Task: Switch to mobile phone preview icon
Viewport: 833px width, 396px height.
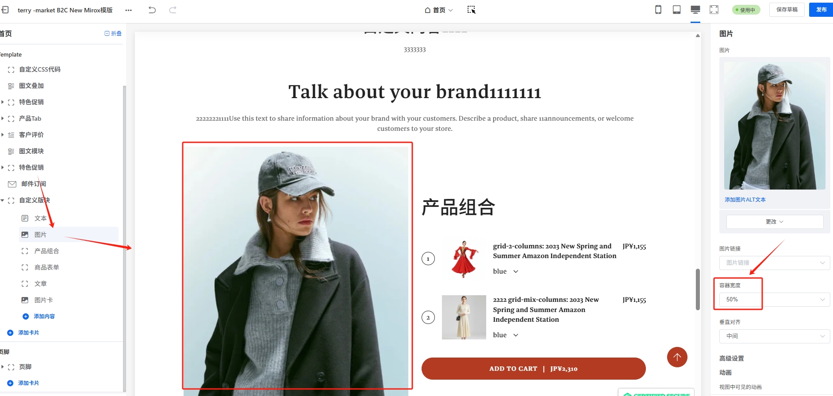Action: 658,10
